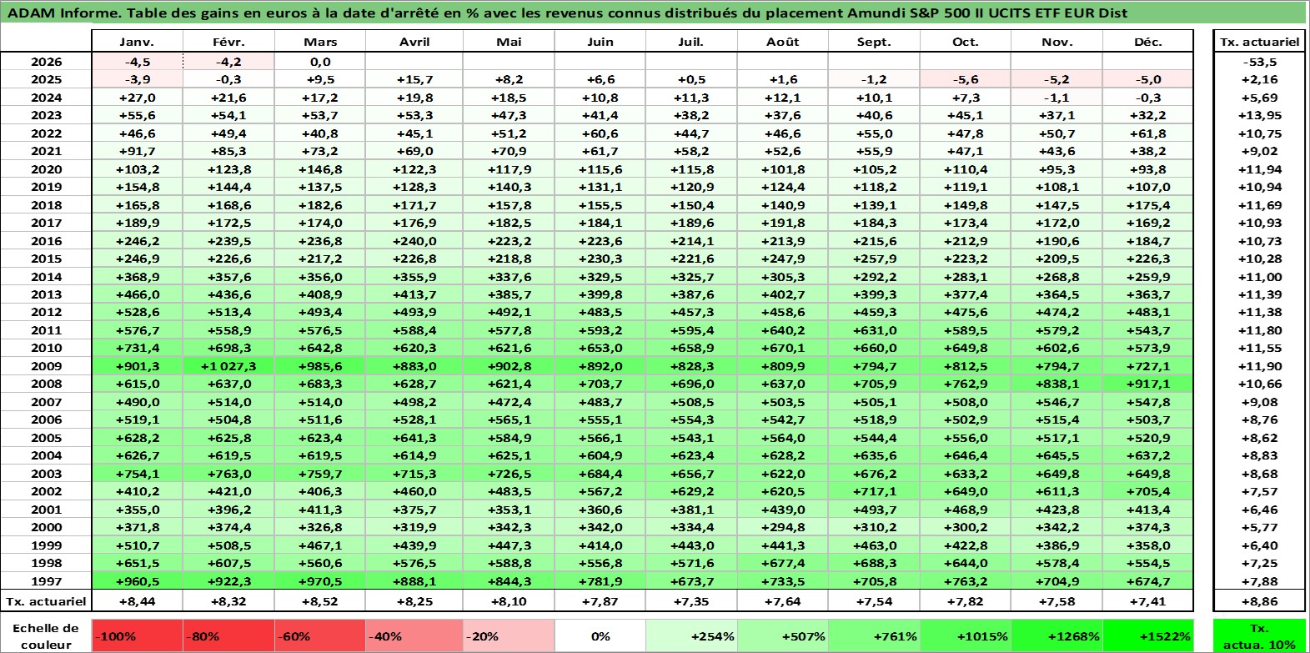Select the +1 027,3 cell in 2009
Viewport: 1310px width, 653px height.
228,366
